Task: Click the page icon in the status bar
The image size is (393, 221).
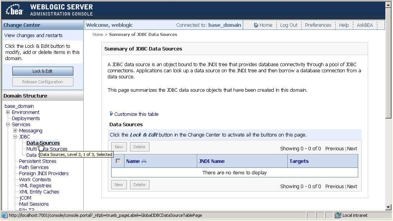Action: point(5,215)
